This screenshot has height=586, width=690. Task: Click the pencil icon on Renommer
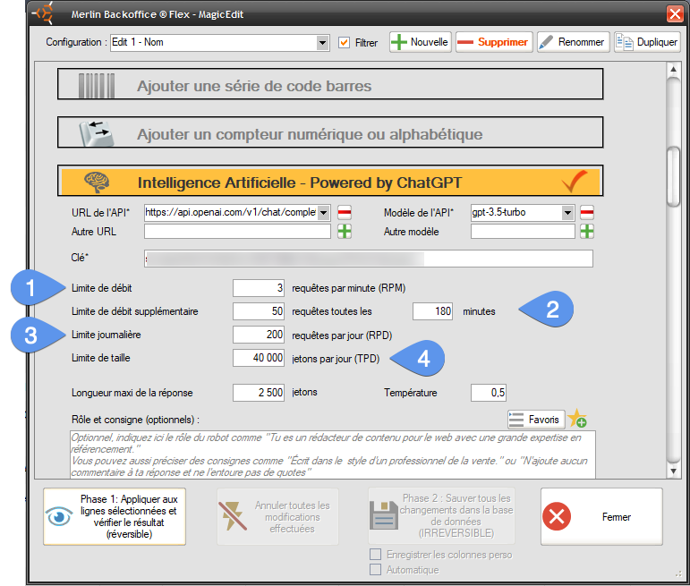coord(546,42)
